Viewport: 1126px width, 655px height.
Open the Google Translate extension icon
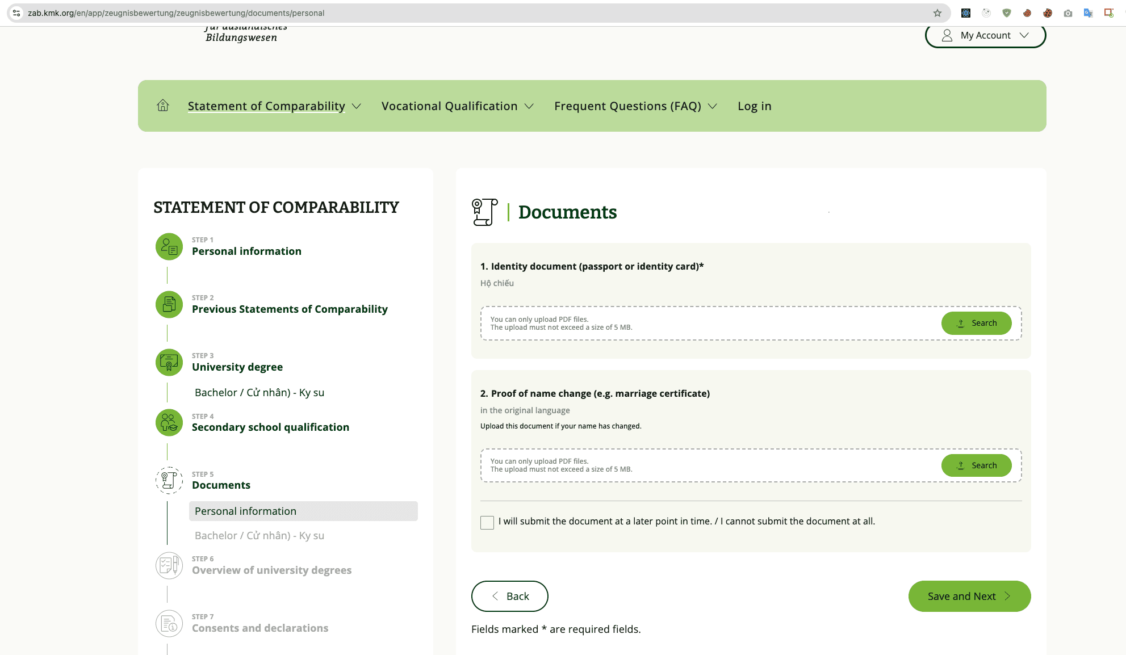(1088, 12)
